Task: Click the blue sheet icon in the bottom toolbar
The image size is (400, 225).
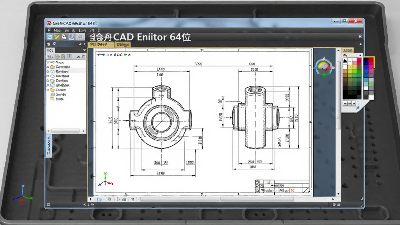Action: click(x=99, y=199)
